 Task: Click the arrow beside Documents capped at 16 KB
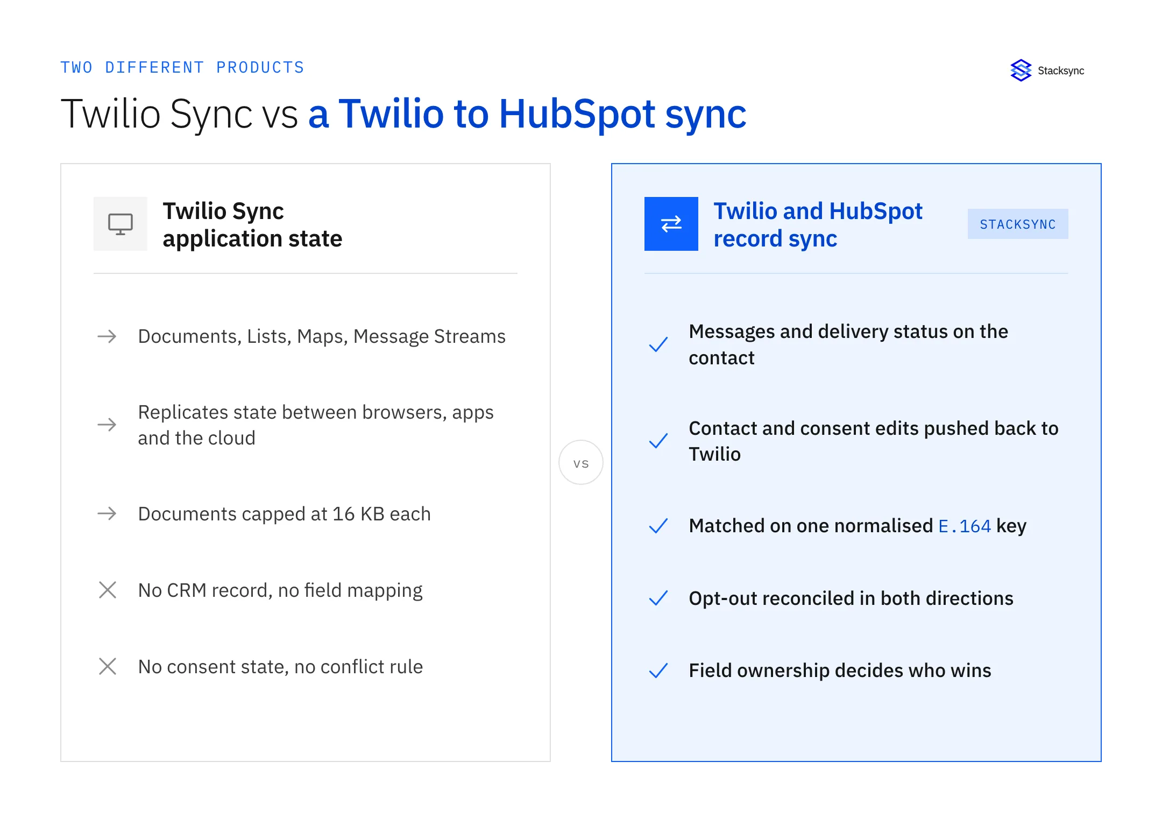pyautogui.click(x=107, y=513)
